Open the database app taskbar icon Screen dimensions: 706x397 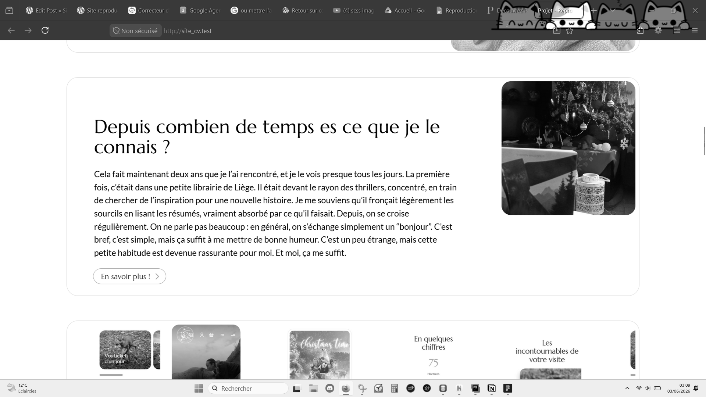click(443, 389)
